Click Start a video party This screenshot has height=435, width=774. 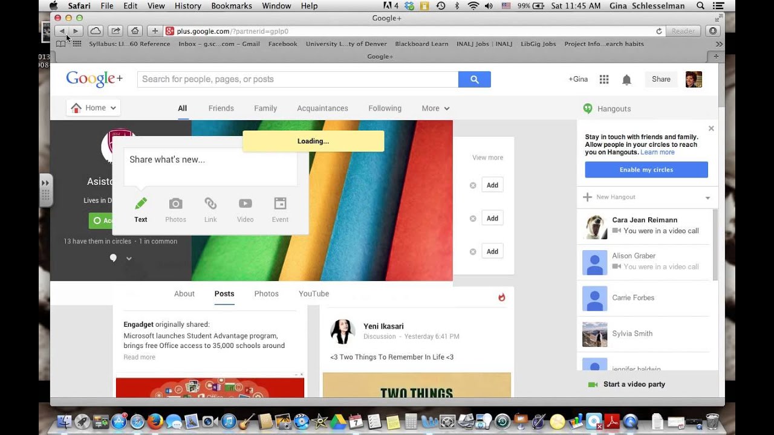point(634,384)
